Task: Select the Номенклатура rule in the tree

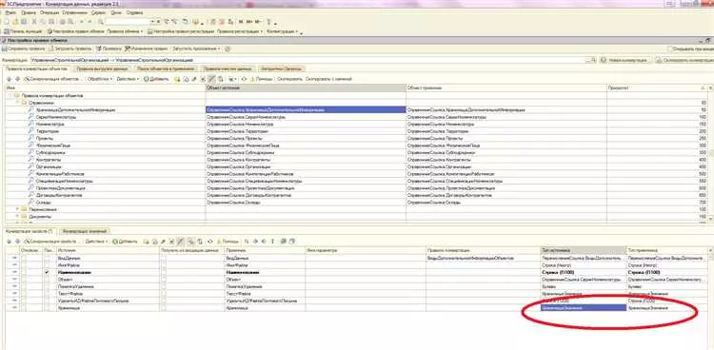Action: pos(50,124)
